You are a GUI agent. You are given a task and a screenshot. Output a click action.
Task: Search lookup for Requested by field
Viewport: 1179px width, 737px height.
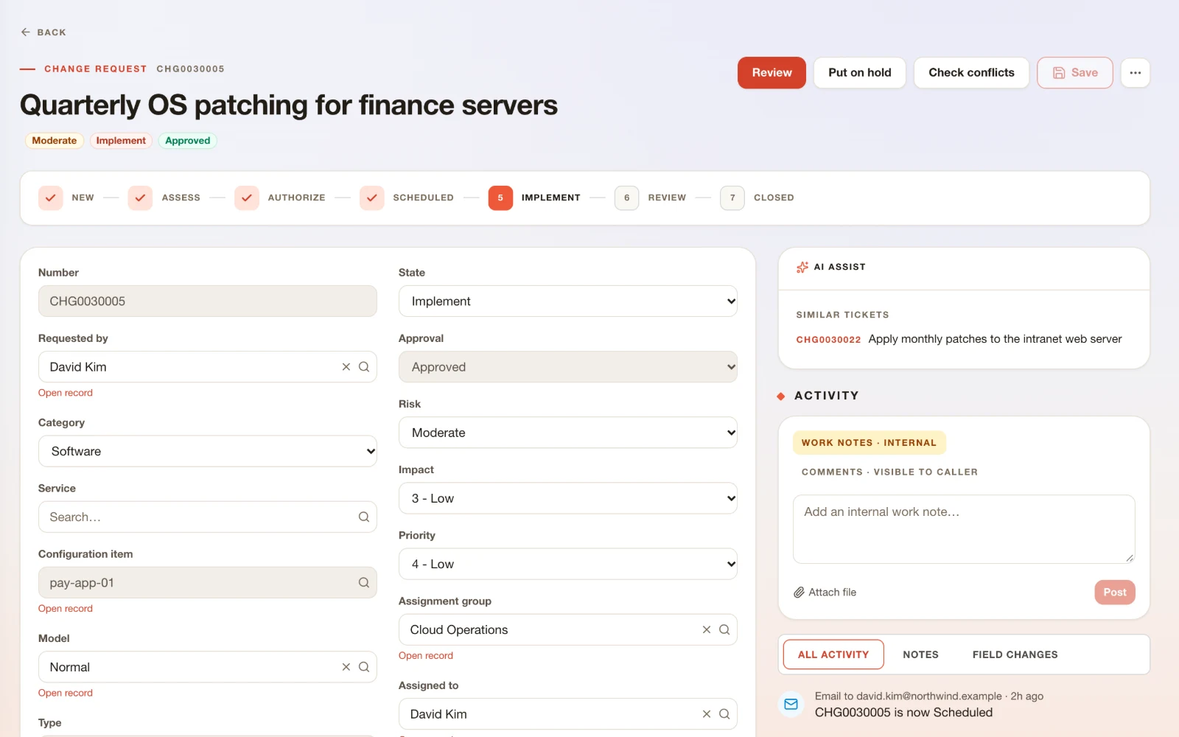click(364, 367)
